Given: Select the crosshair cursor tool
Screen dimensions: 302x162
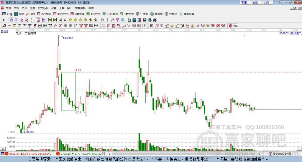Looking at the screenshot, I should (107, 20).
